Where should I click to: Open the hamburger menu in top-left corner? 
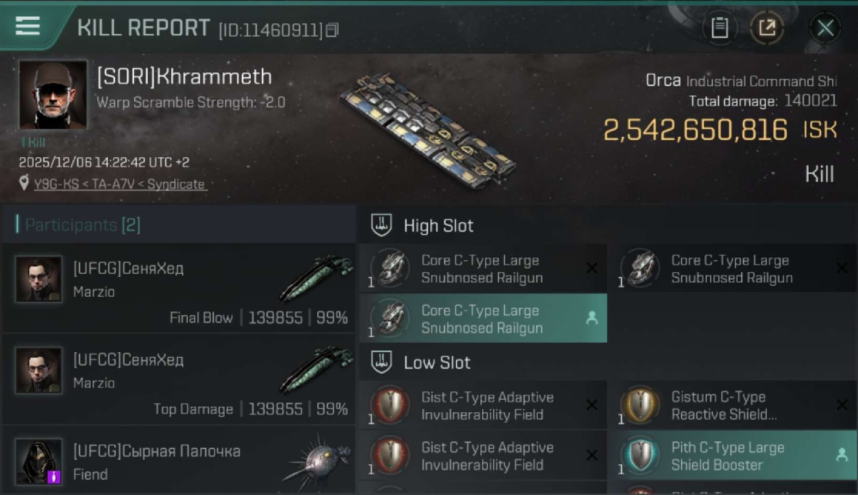[28, 26]
